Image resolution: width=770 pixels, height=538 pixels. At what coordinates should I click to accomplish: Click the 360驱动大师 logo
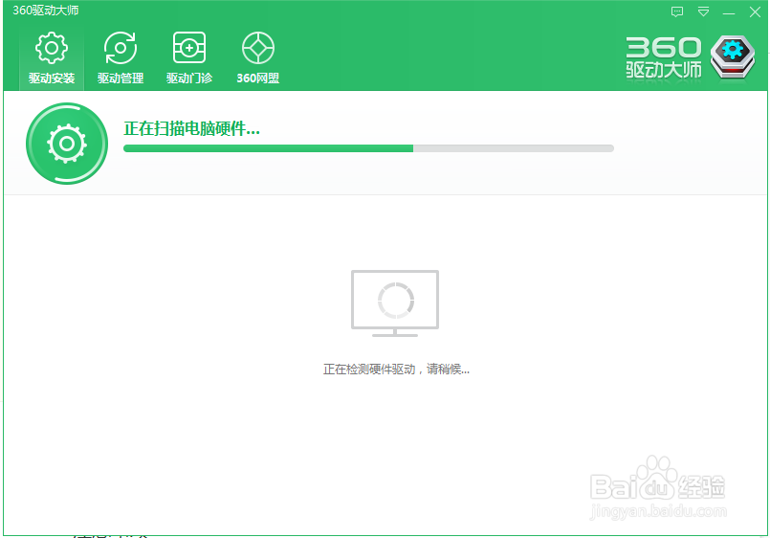pos(691,57)
